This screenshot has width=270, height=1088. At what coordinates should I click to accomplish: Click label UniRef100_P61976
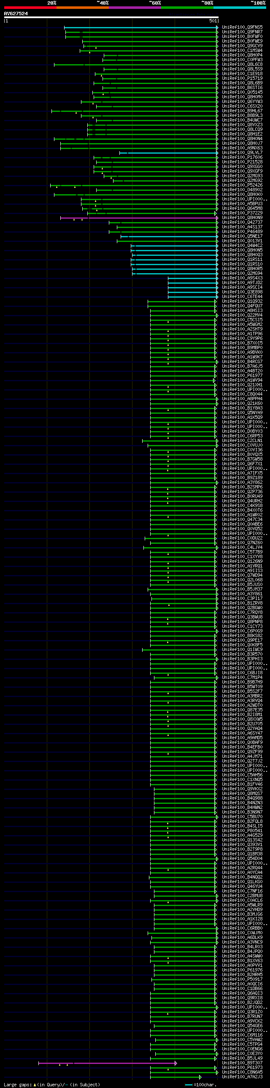(x=242, y=970)
